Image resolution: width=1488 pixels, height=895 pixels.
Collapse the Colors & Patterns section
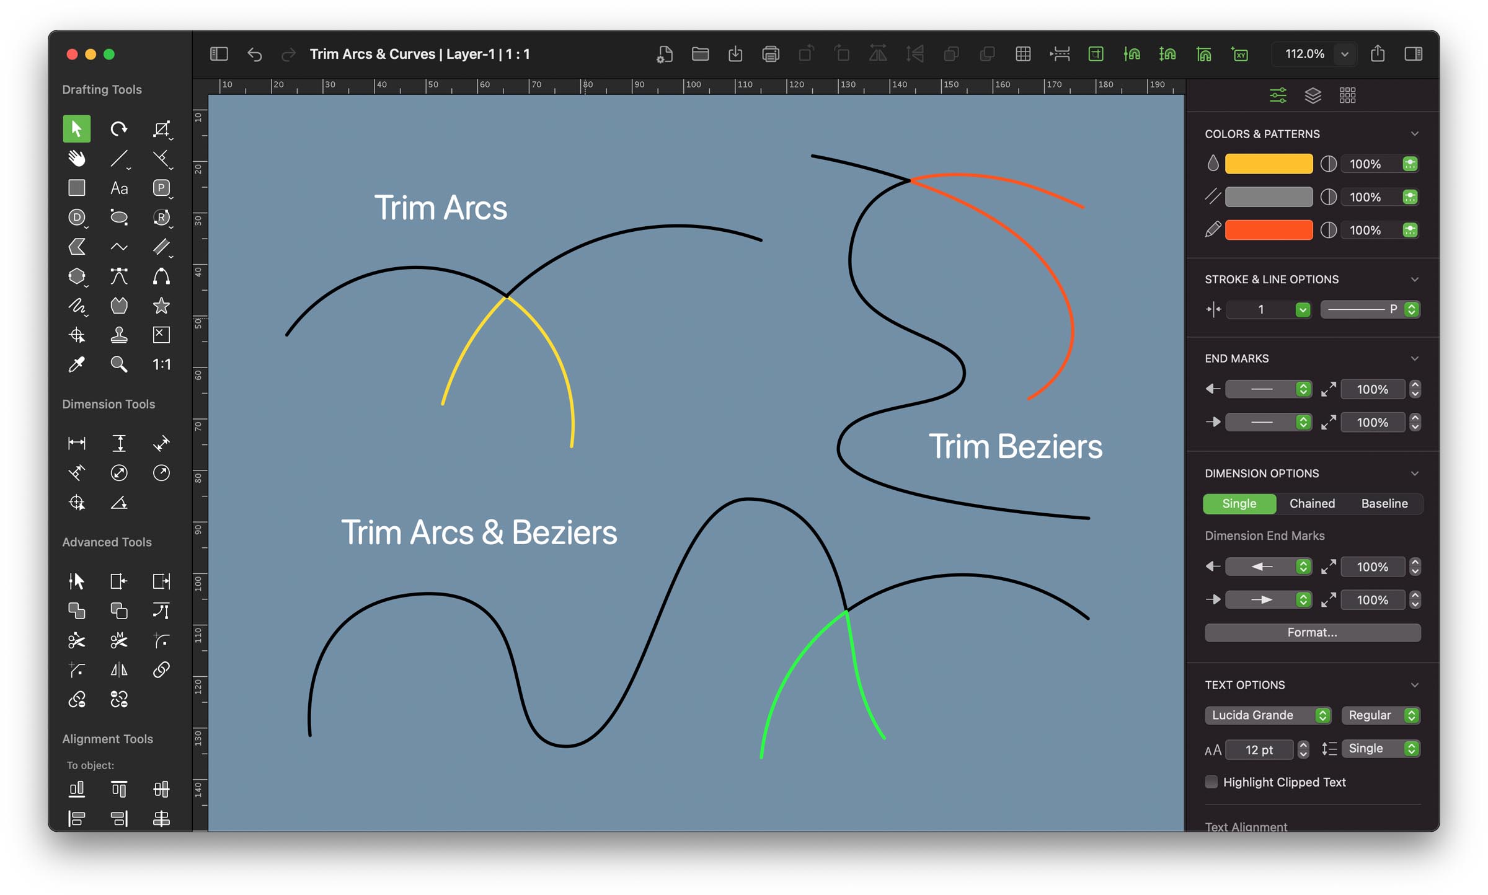pos(1414,134)
